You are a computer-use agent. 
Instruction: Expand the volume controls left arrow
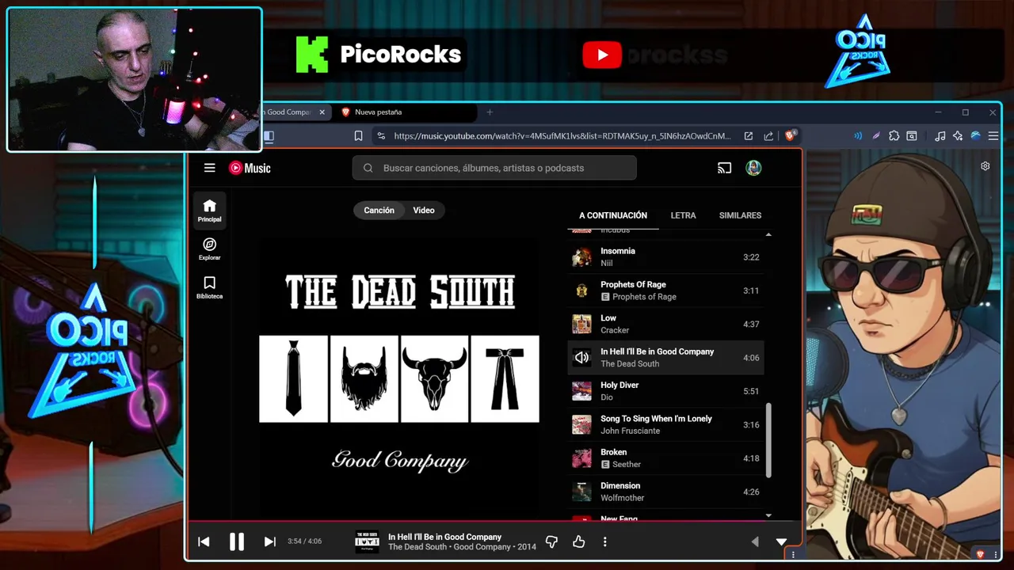754,541
